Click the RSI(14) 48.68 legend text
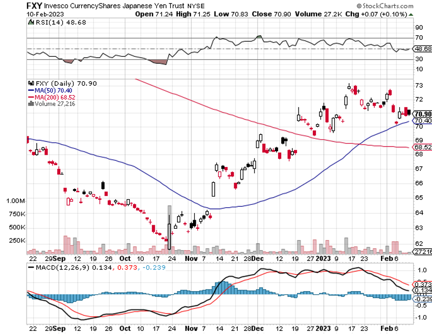The width and height of the screenshot is (432, 334). pyautogui.click(x=61, y=22)
